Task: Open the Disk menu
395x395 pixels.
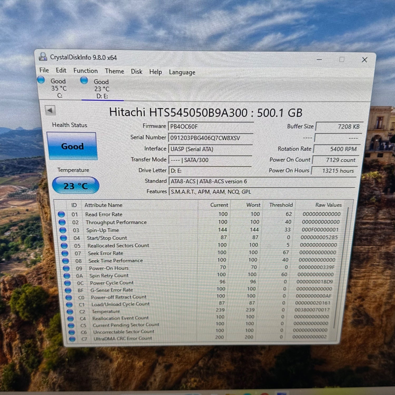Action: [x=136, y=71]
